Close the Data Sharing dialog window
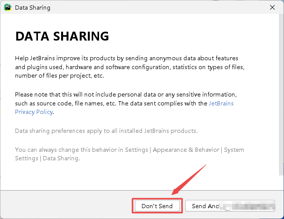This screenshot has width=284, height=219. 272,7
